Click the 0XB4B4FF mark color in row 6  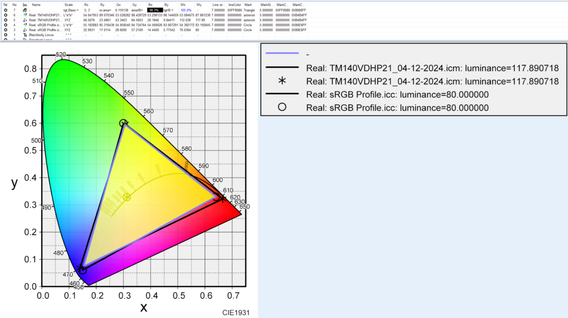tap(299, 15)
